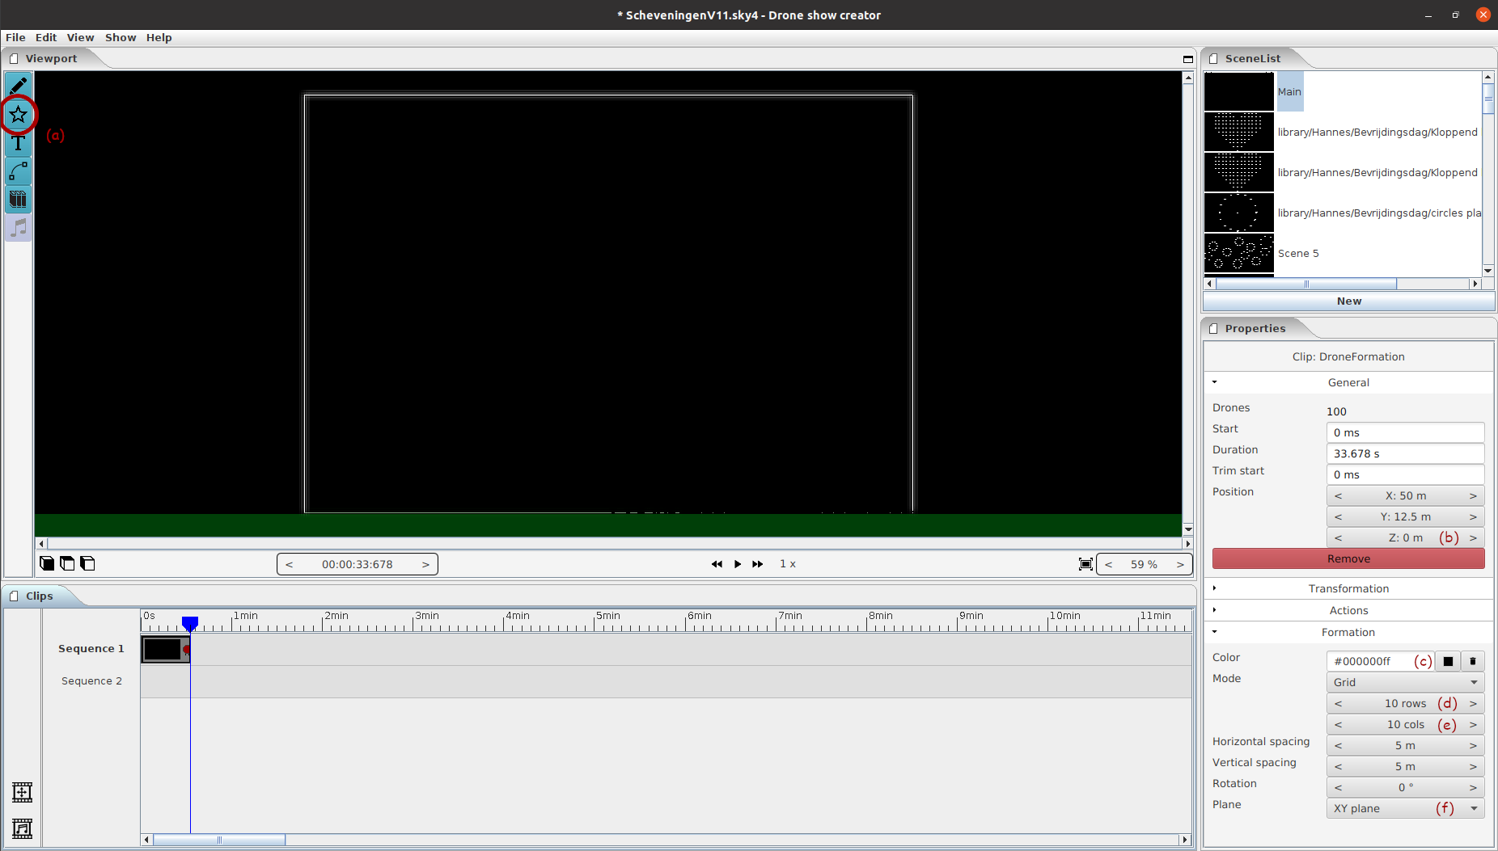This screenshot has width=1498, height=851.
Task: Switch to the third viewport camera view icon
Action: pos(87,563)
